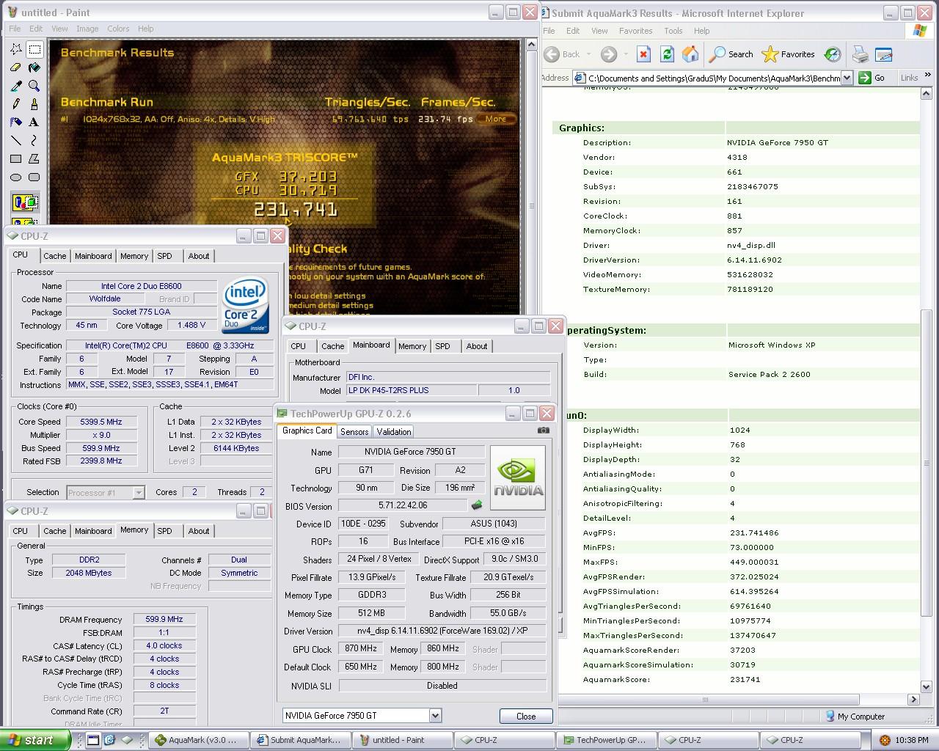Viewport: 939px width, 751px height.
Task: Pick the Line tool in Paint
Action: click(16, 141)
